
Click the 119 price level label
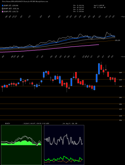[x=120, y=109]
